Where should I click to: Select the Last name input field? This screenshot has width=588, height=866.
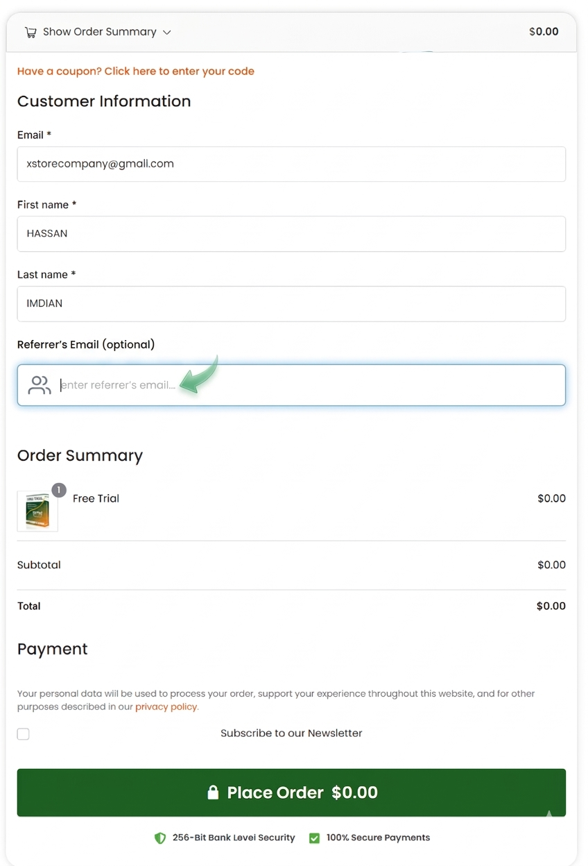point(291,304)
